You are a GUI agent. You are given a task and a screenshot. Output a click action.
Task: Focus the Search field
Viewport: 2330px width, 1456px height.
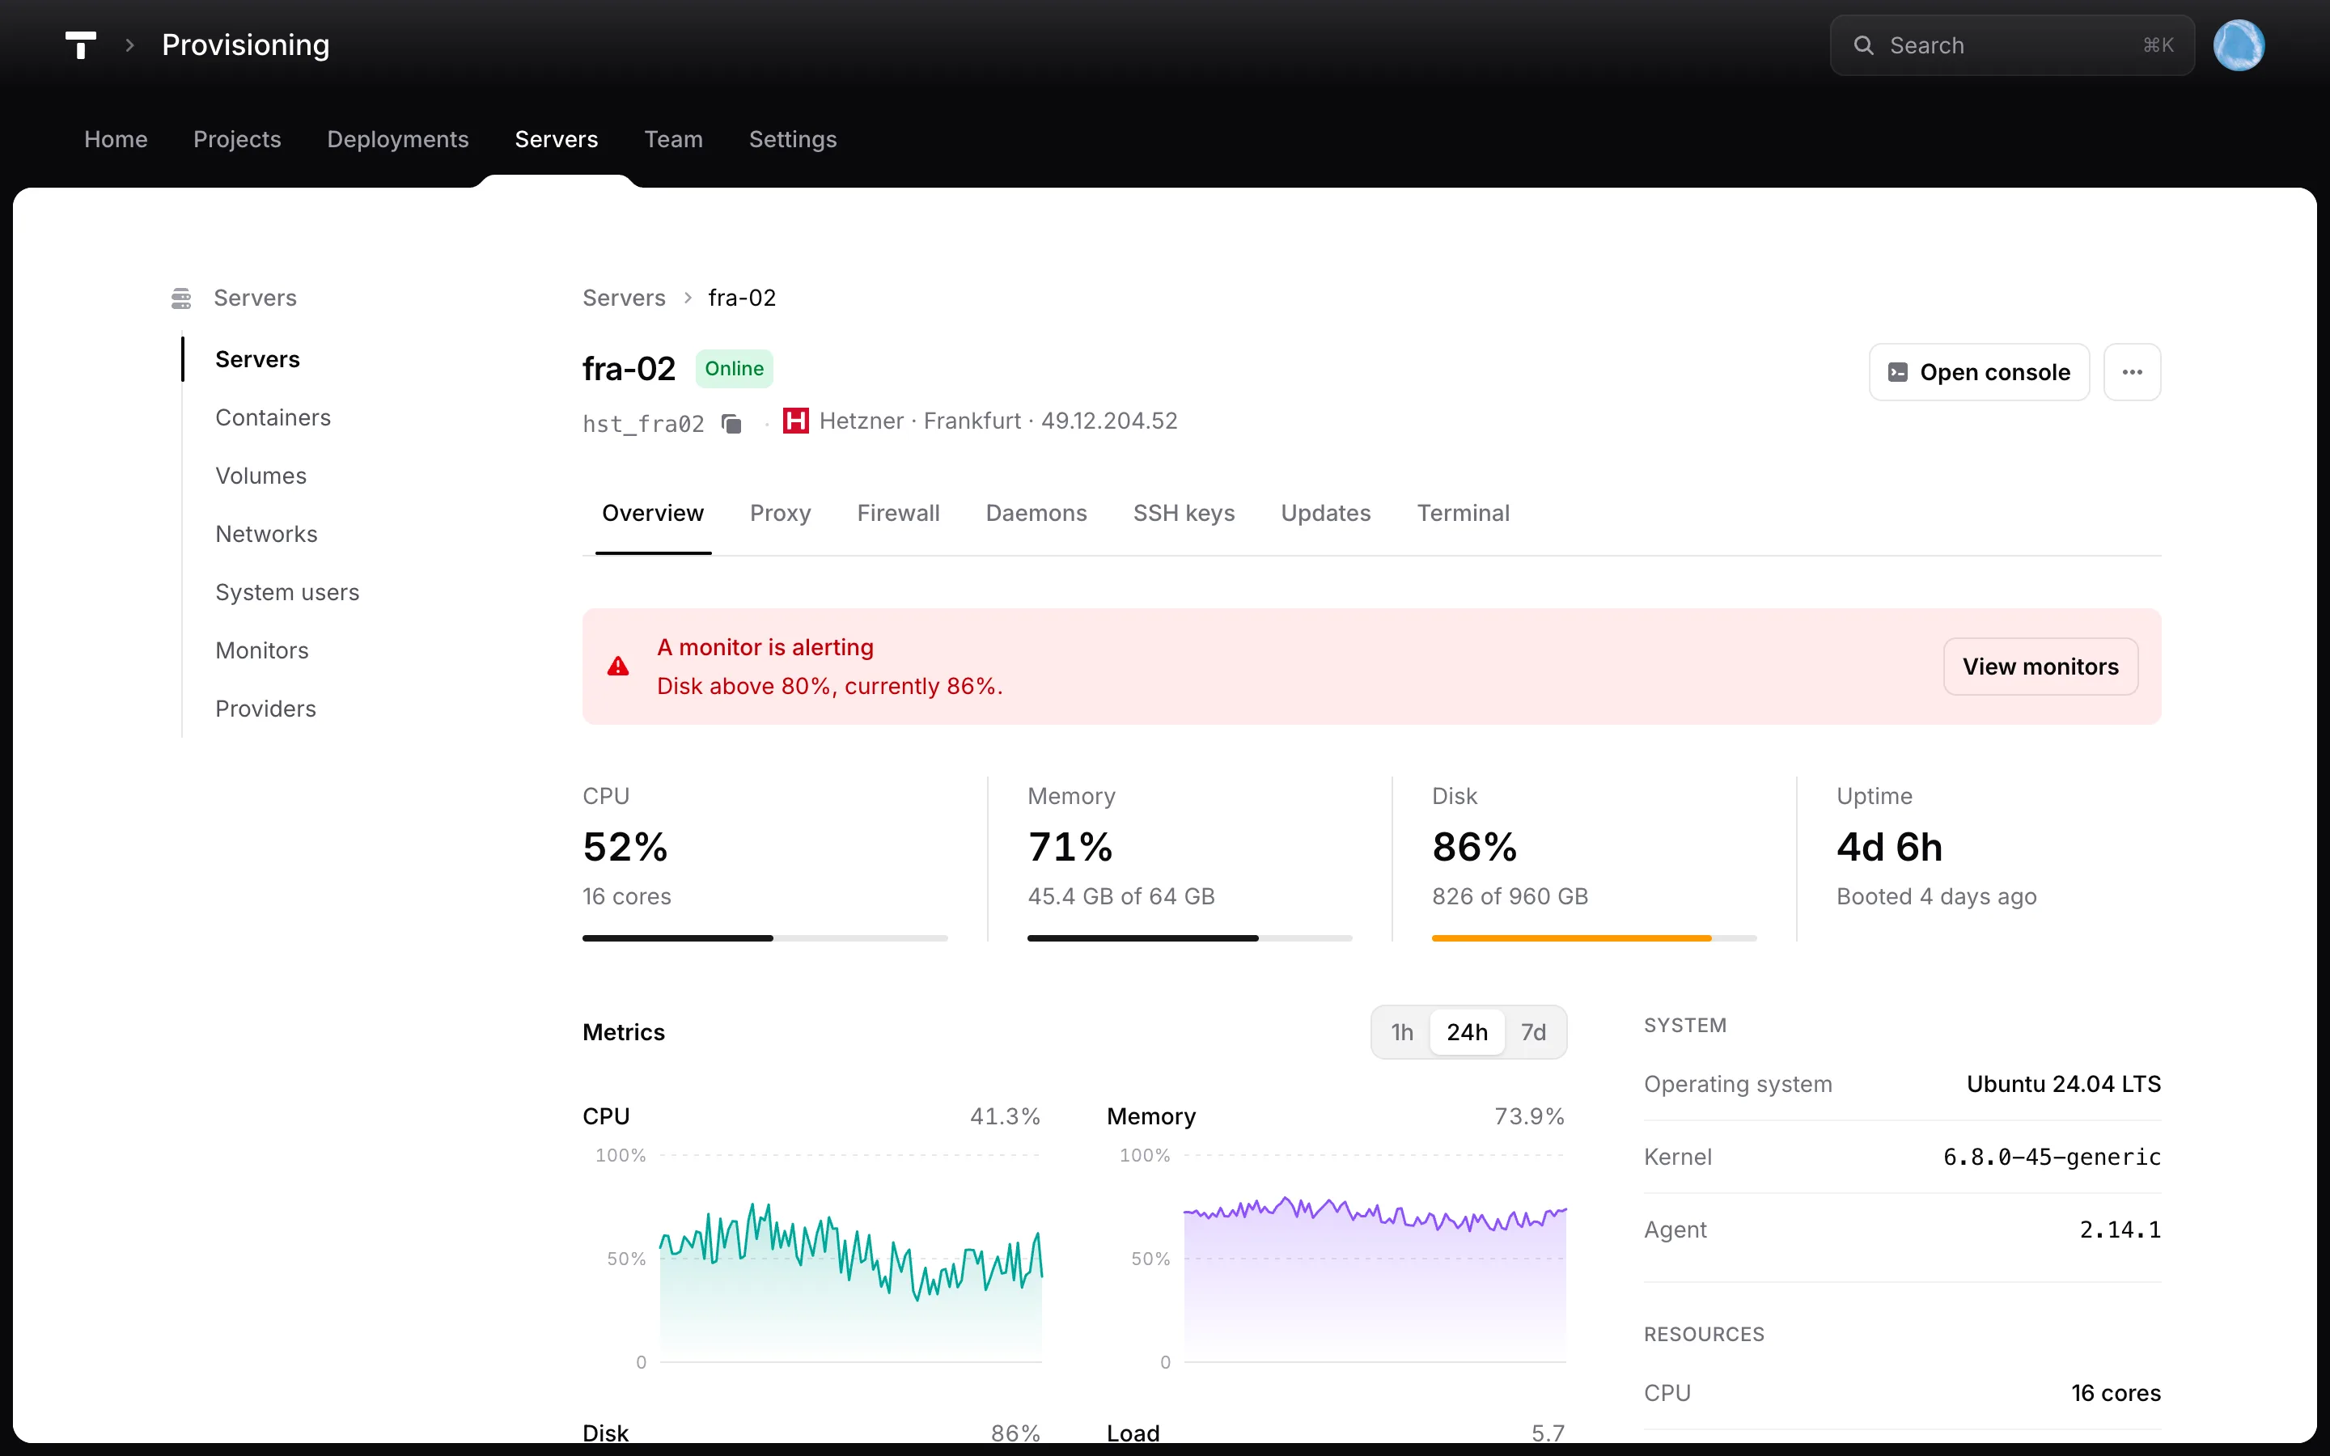click(x=2011, y=45)
